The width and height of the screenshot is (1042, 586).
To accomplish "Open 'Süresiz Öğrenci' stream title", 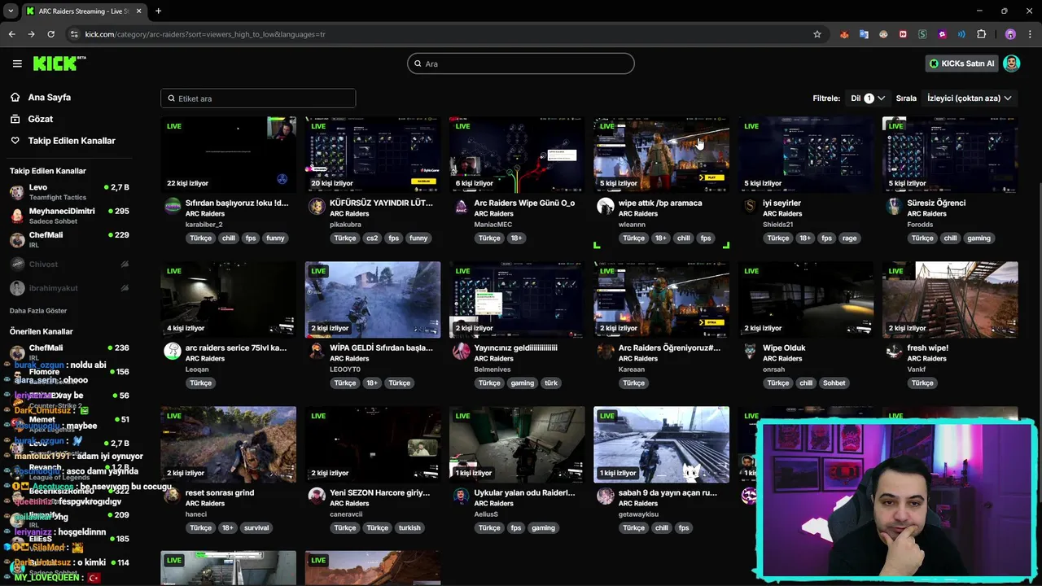I will [x=936, y=203].
